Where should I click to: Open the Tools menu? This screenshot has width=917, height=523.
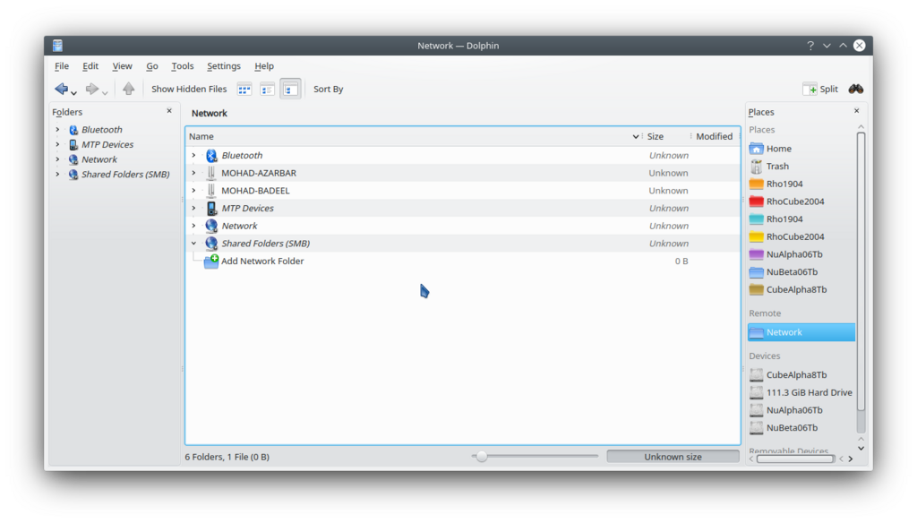183,66
